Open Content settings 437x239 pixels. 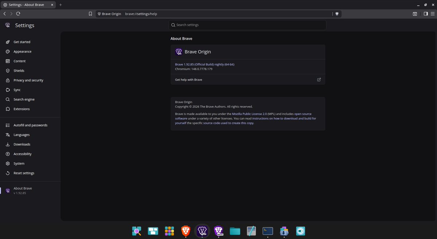pos(20,61)
